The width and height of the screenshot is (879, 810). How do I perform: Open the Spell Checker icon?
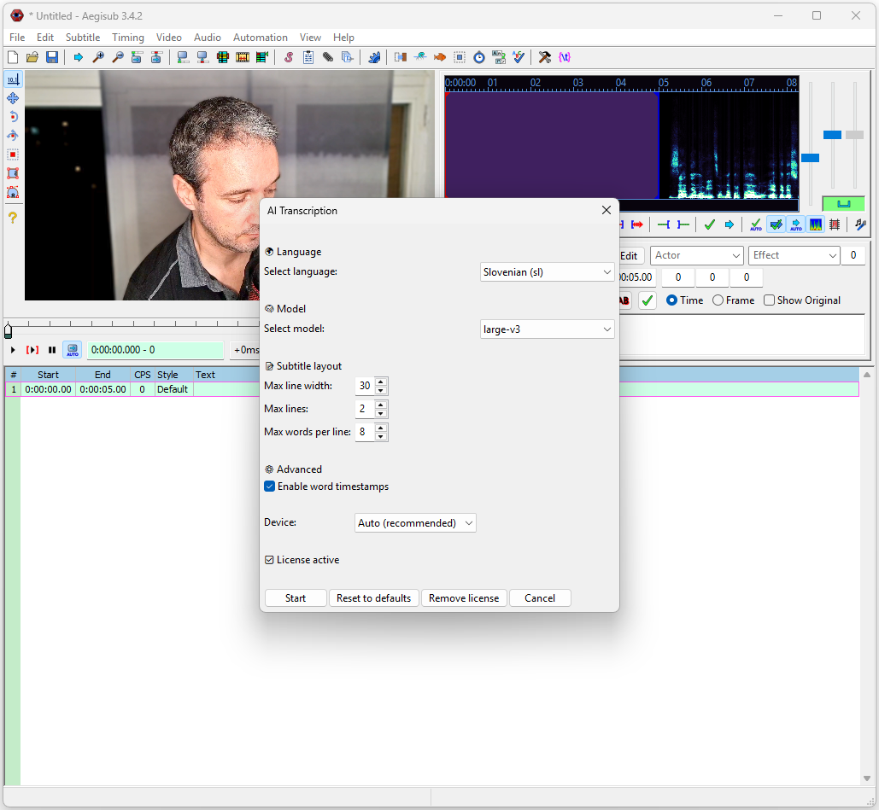coord(519,57)
